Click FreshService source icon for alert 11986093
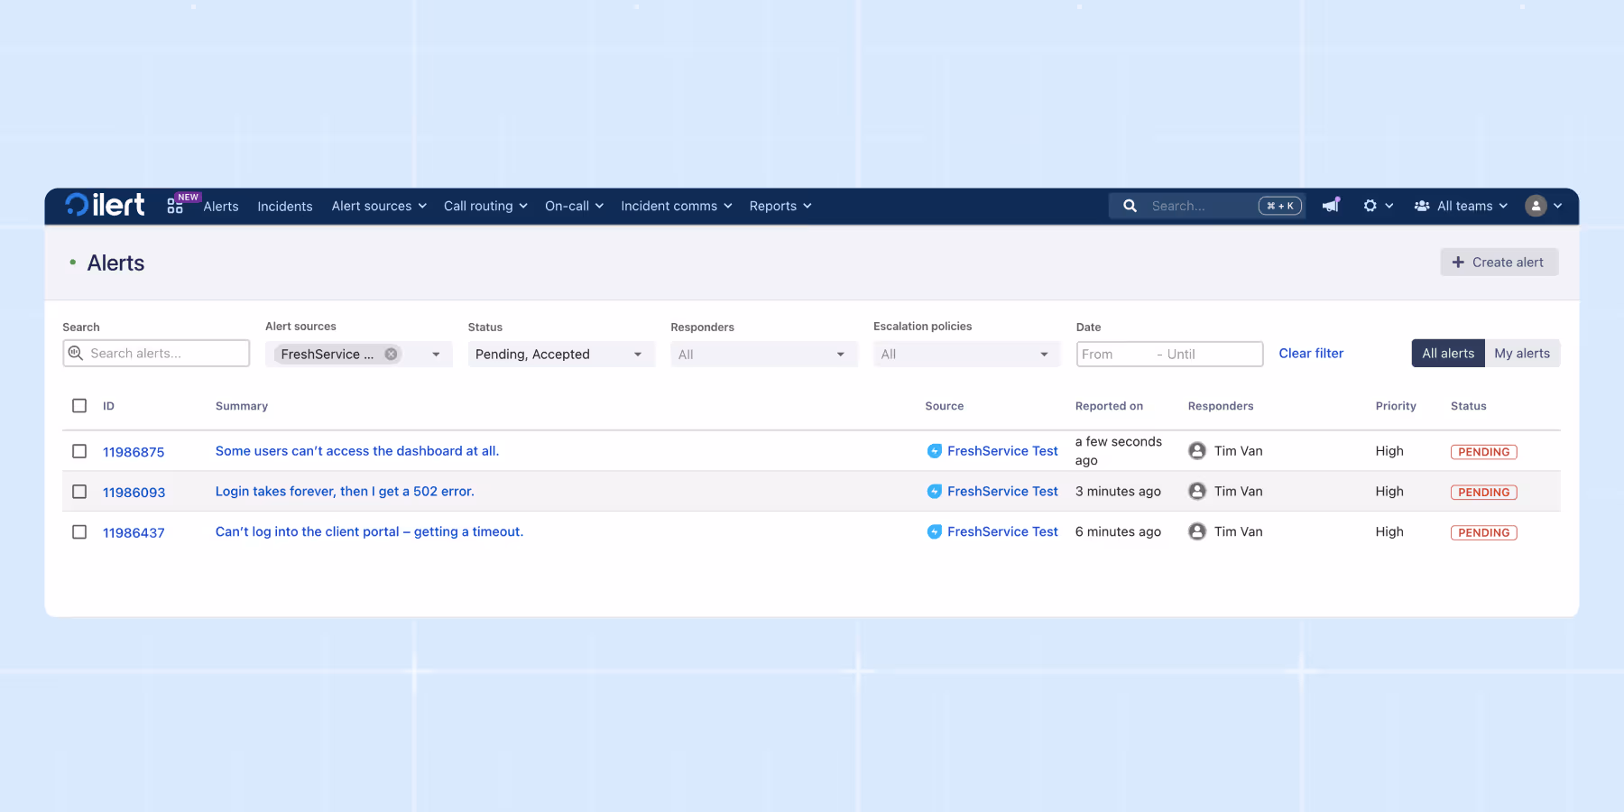Viewport: 1624px width, 812px height. (935, 492)
